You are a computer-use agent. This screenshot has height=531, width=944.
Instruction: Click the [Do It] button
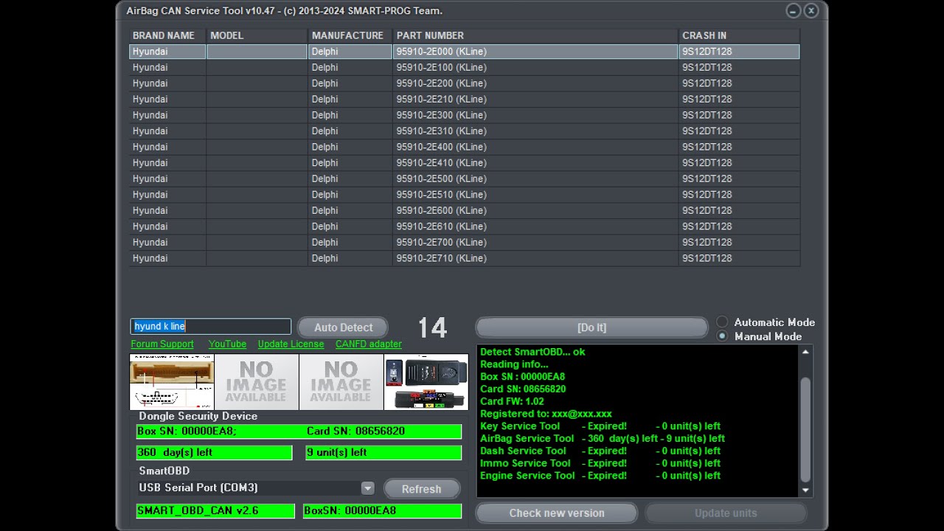pos(591,327)
